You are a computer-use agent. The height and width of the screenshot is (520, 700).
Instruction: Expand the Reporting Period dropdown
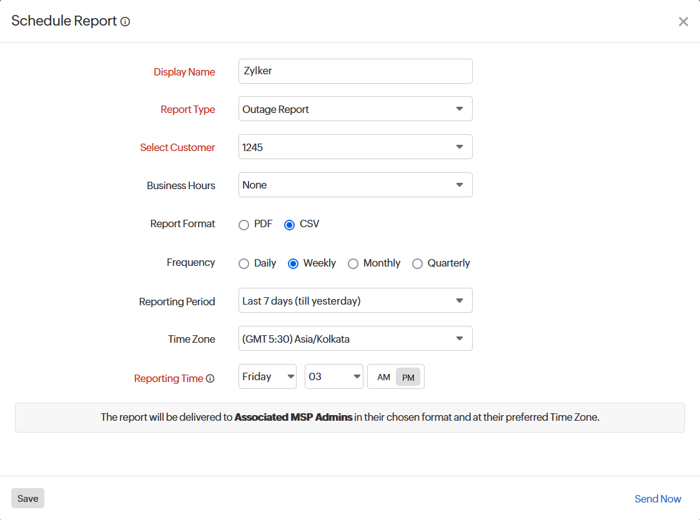tap(355, 301)
